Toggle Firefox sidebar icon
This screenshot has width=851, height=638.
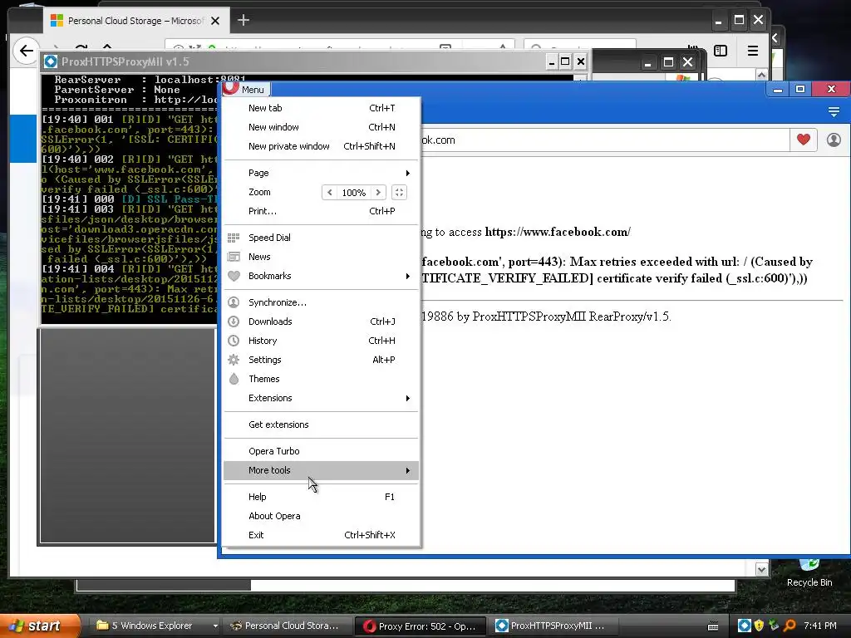[721, 51]
